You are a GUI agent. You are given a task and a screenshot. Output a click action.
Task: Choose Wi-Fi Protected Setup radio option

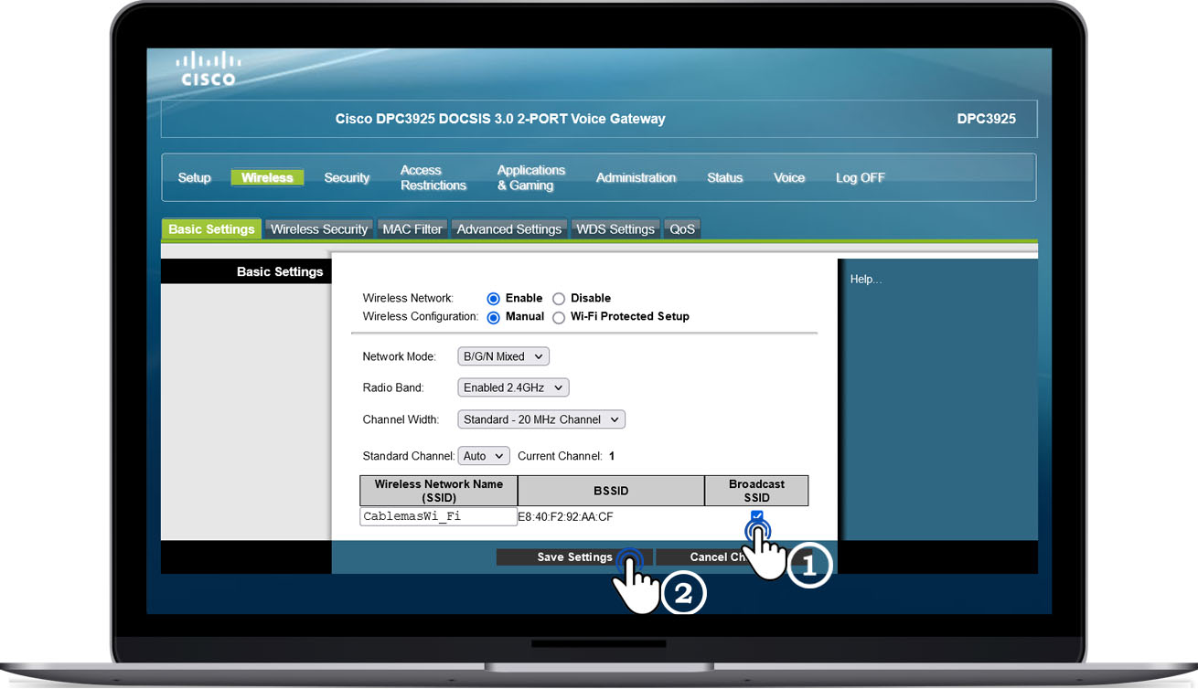[x=559, y=317]
